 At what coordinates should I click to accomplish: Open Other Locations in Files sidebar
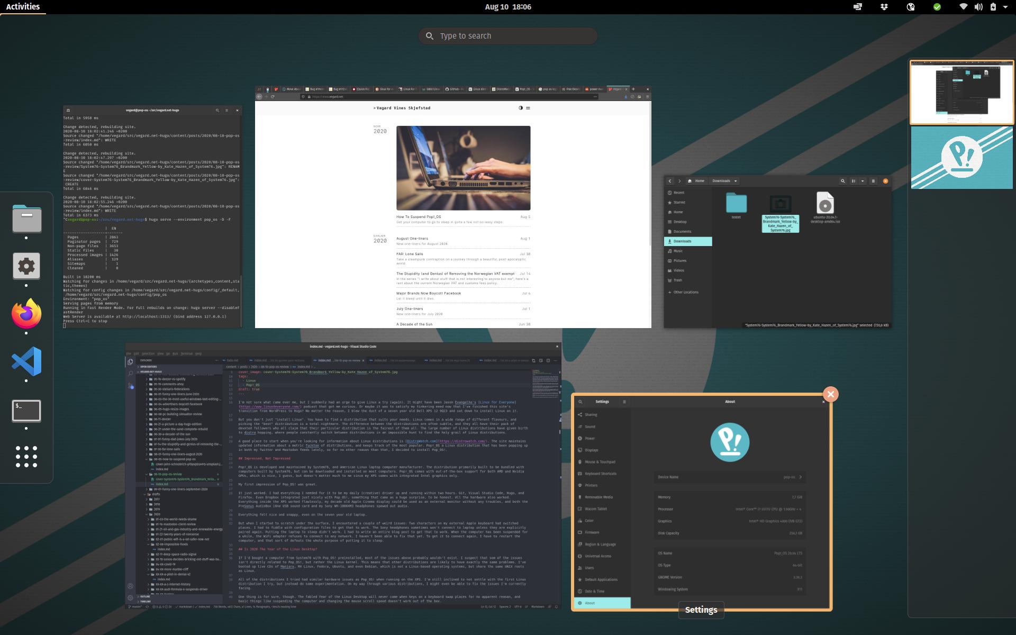point(688,292)
